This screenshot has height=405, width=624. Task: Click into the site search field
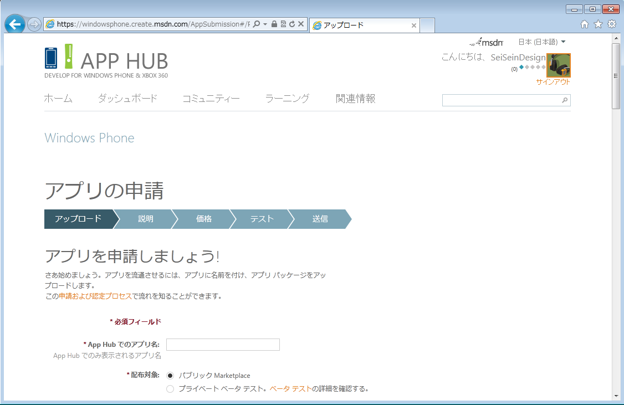click(502, 100)
